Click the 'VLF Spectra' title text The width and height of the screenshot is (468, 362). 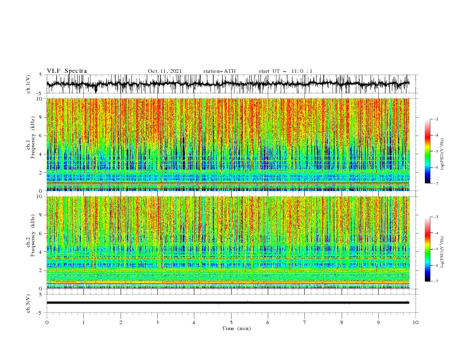click(67, 71)
